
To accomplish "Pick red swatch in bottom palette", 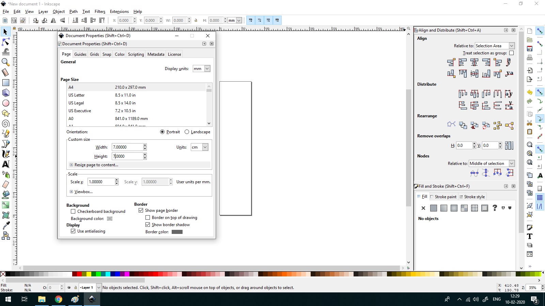I will 79,274.
